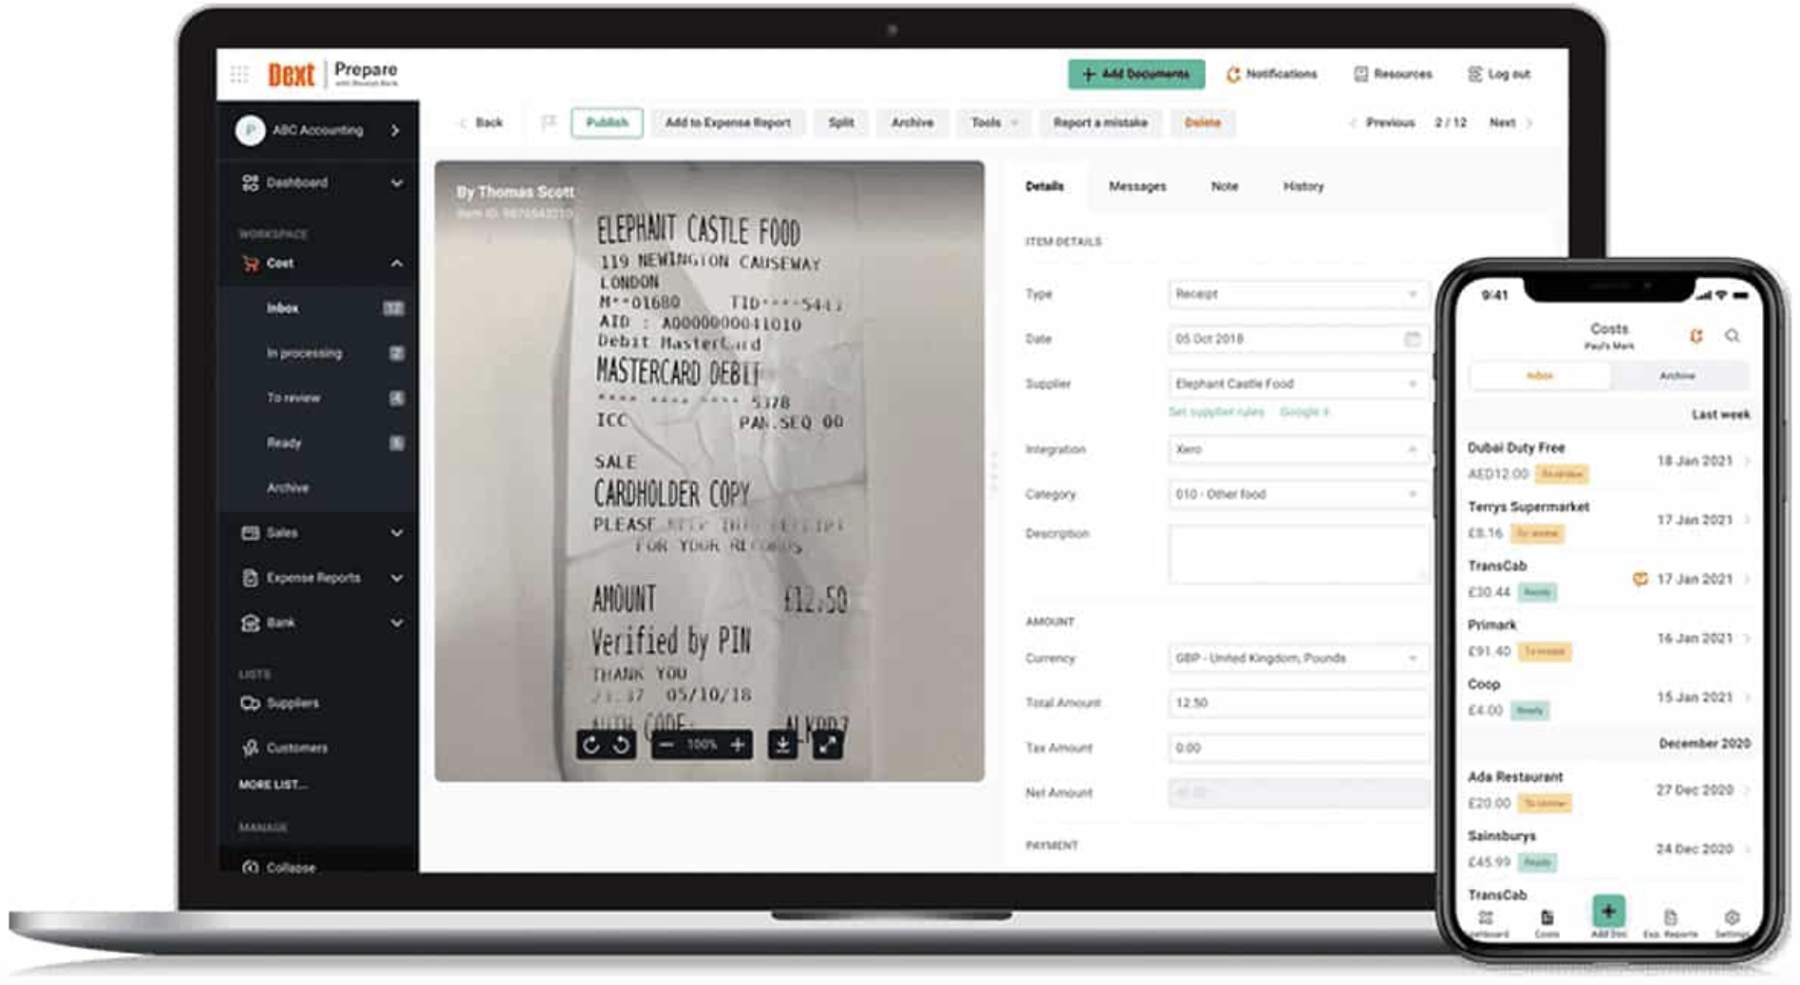Image resolution: width=1800 pixels, height=985 pixels.
Task: Switch to the Details tab
Action: pos(1044,186)
